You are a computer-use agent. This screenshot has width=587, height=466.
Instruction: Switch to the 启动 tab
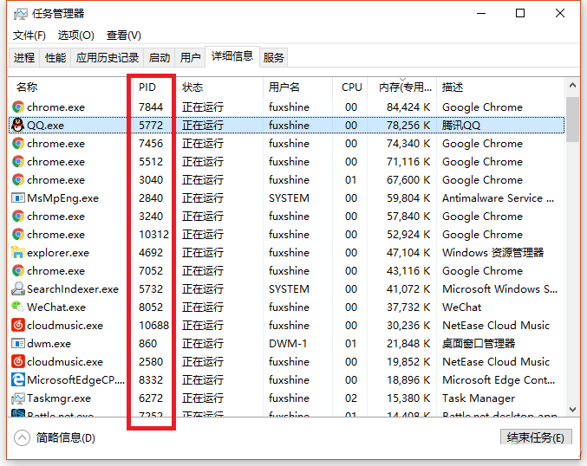[160, 57]
